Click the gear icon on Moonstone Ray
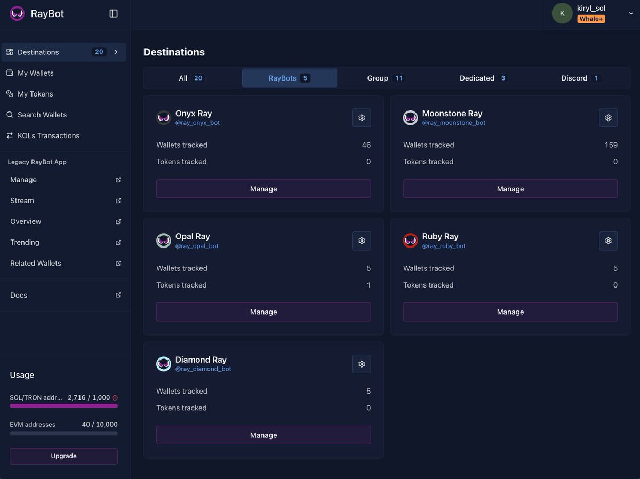Viewport: 640px width, 479px height. (608, 117)
